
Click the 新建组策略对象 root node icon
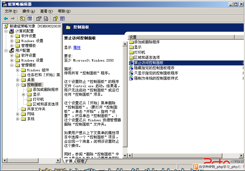[6, 26]
